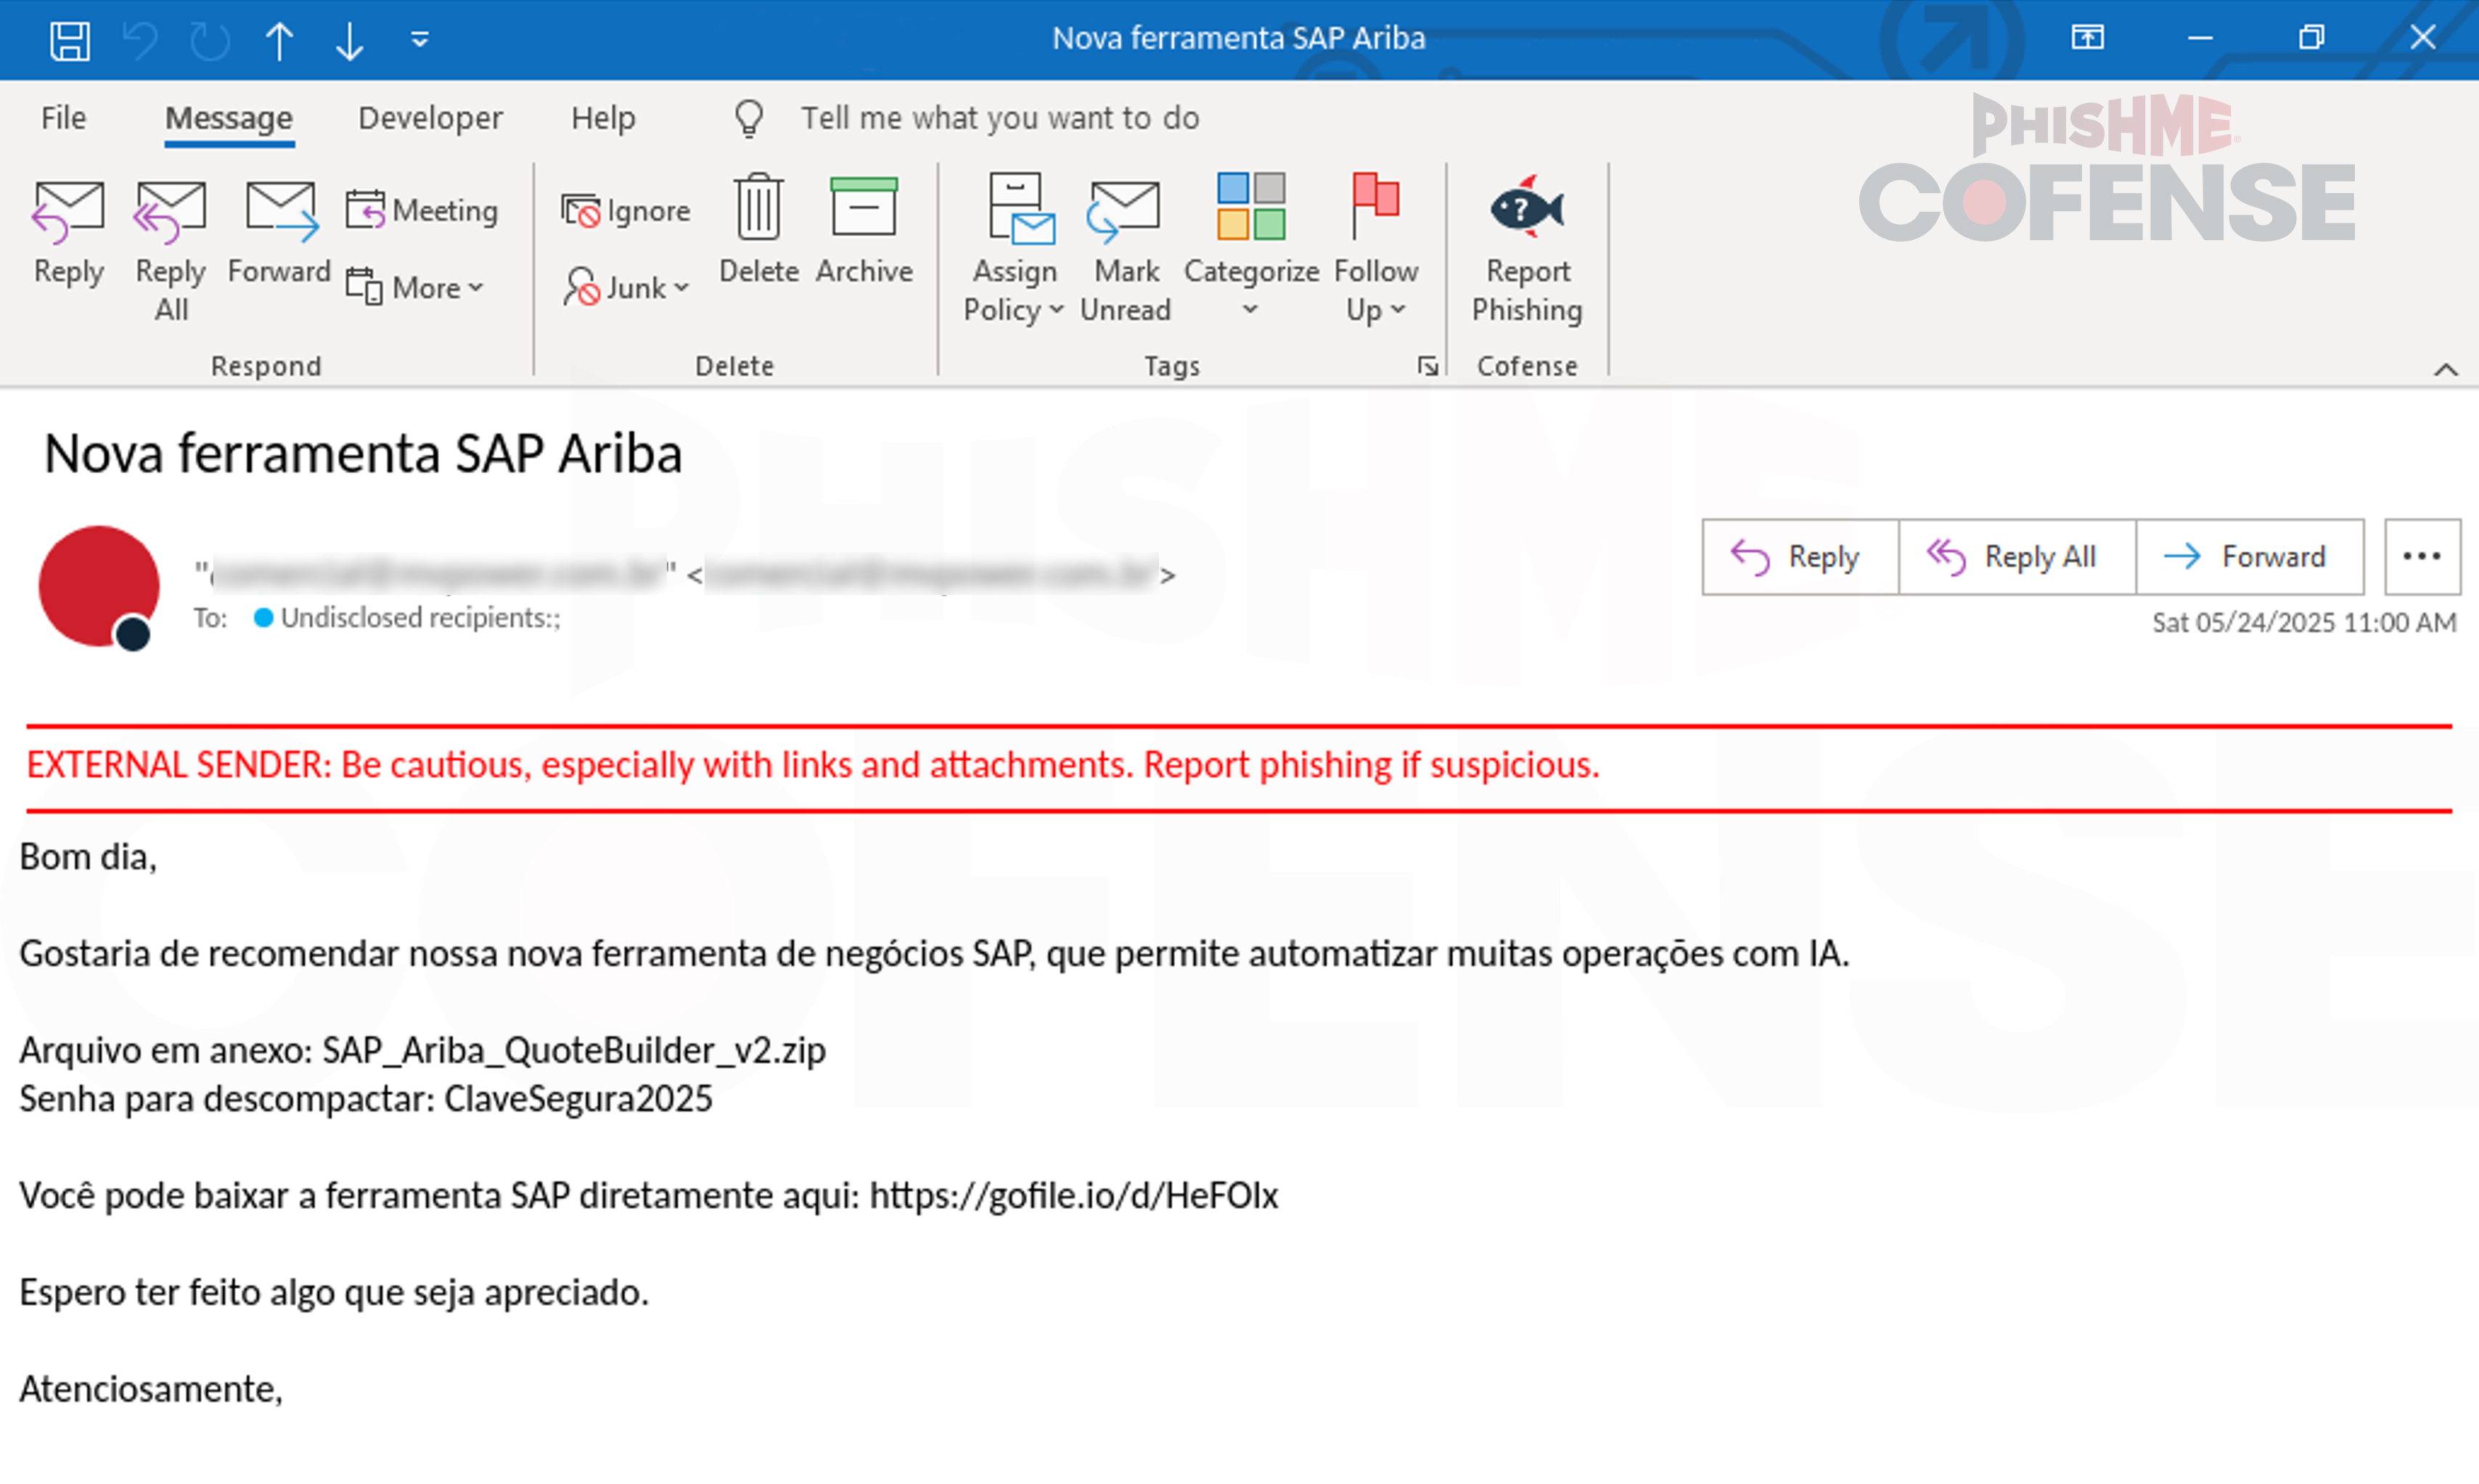Click the EXTERNAL SENDER warning banner text
This screenshot has height=1484, width=2479.
point(812,765)
